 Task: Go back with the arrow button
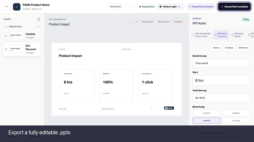(7, 7)
